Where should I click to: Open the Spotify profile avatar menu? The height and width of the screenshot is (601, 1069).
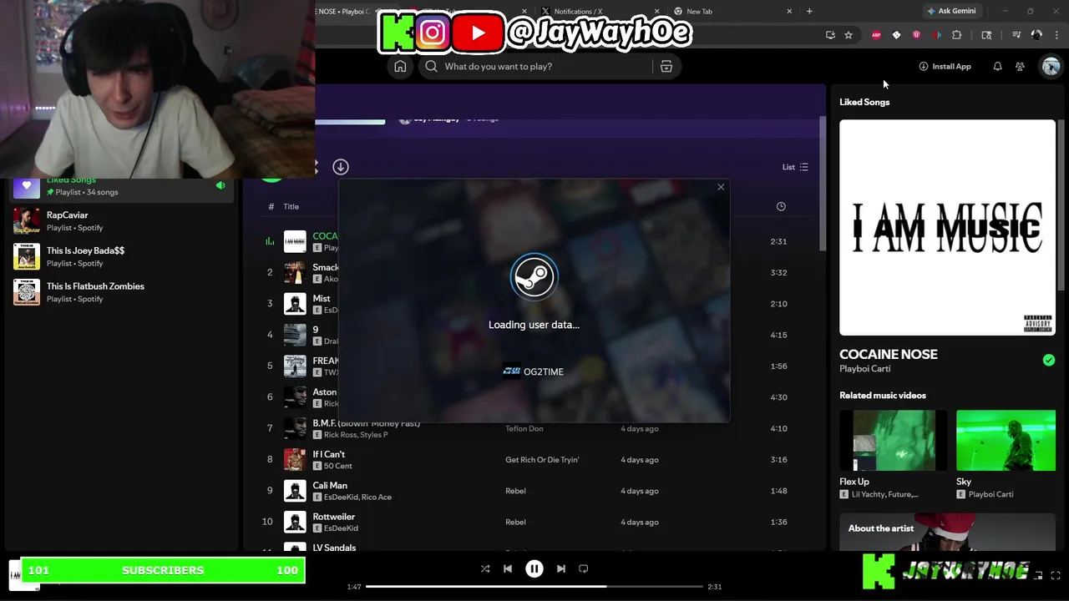coord(1051,67)
